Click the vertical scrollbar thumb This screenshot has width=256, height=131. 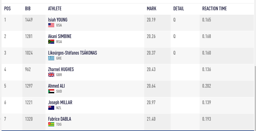point(255,98)
